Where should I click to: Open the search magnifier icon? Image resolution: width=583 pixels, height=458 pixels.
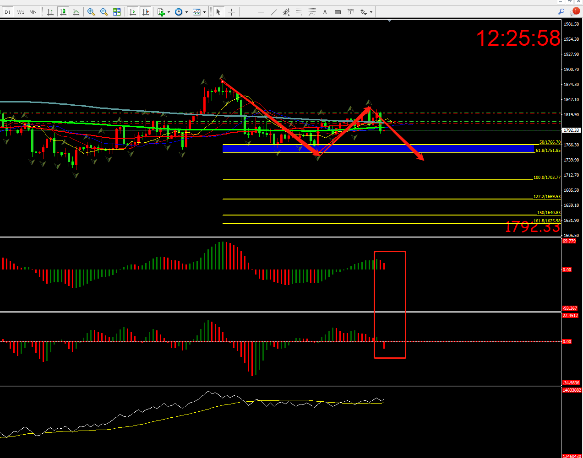pos(561,12)
